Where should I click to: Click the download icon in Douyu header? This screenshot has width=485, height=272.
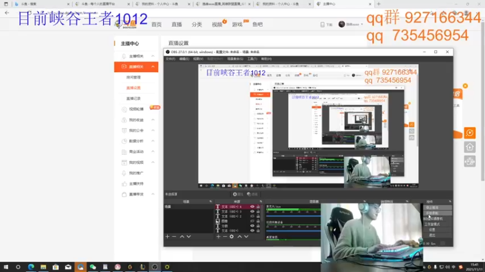(323, 24)
